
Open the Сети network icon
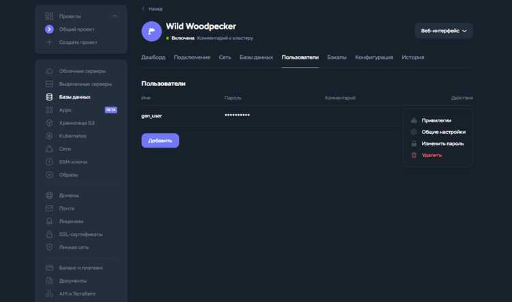pyautogui.click(x=49, y=149)
